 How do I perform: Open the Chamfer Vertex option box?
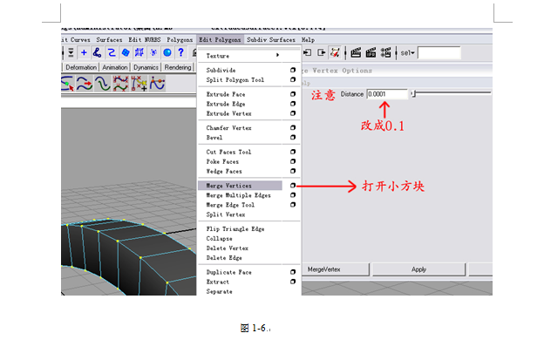click(x=293, y=128)
